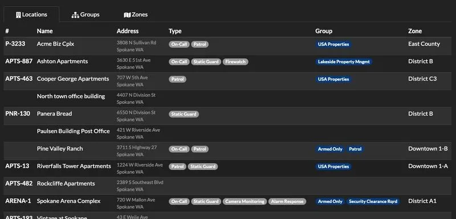Open the Acme Biz Cplx location

click(55, 44)
